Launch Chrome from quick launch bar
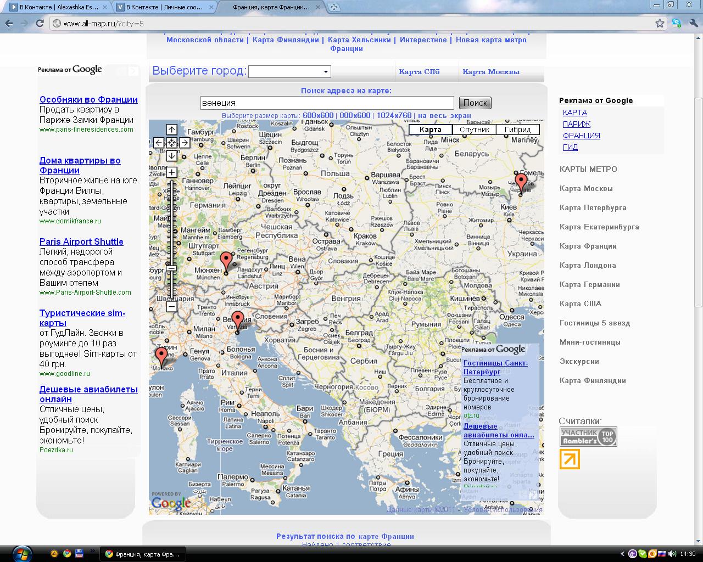703x562 pixels. pos(66,553)
